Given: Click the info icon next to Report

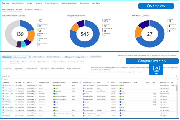Looking at the screenshot, I should [100, 57].
